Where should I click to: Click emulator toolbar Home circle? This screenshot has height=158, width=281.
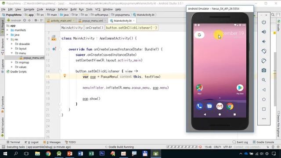263,100
